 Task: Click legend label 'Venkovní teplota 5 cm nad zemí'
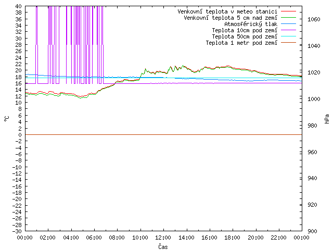230,18
